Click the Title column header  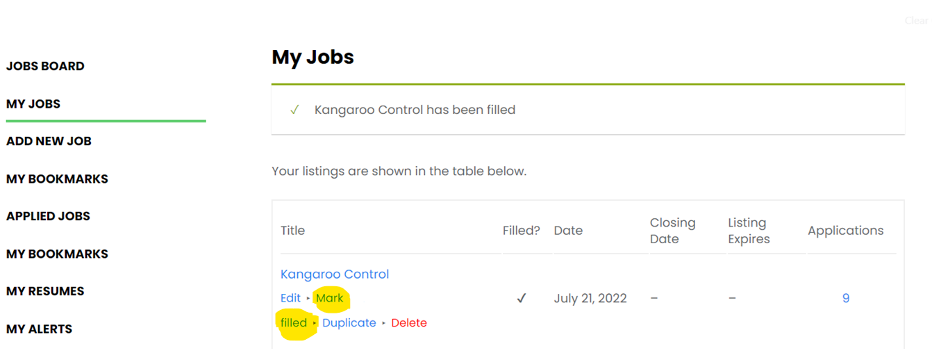pos(292,231)
